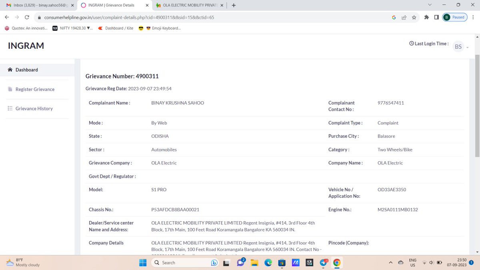Open Grievance History in the sidebar
This screenshot has width=480, height=270.
(34, 108)
